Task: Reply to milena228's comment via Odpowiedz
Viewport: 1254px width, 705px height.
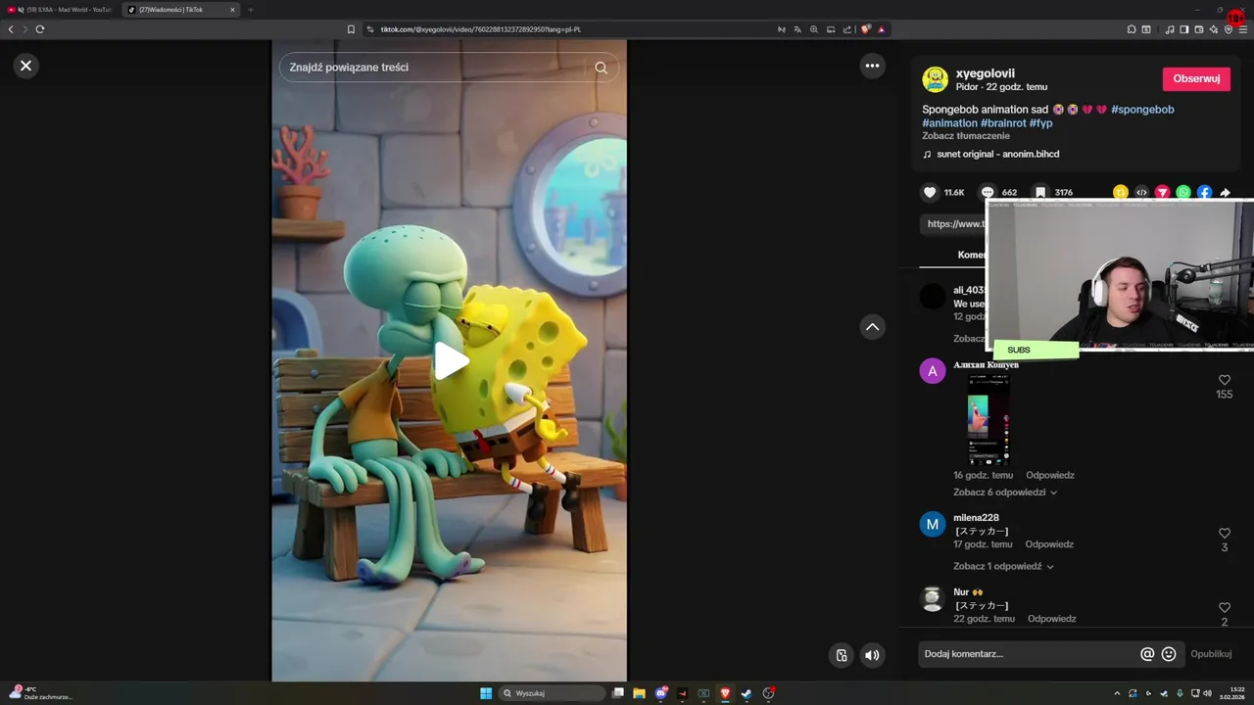Action: coord(1049,544)
